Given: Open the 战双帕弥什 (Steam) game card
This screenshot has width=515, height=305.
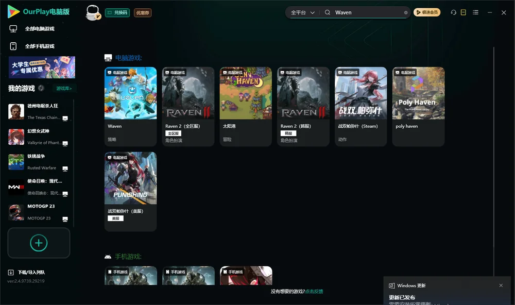Looking at the screenshot, I should pos(360,107).
